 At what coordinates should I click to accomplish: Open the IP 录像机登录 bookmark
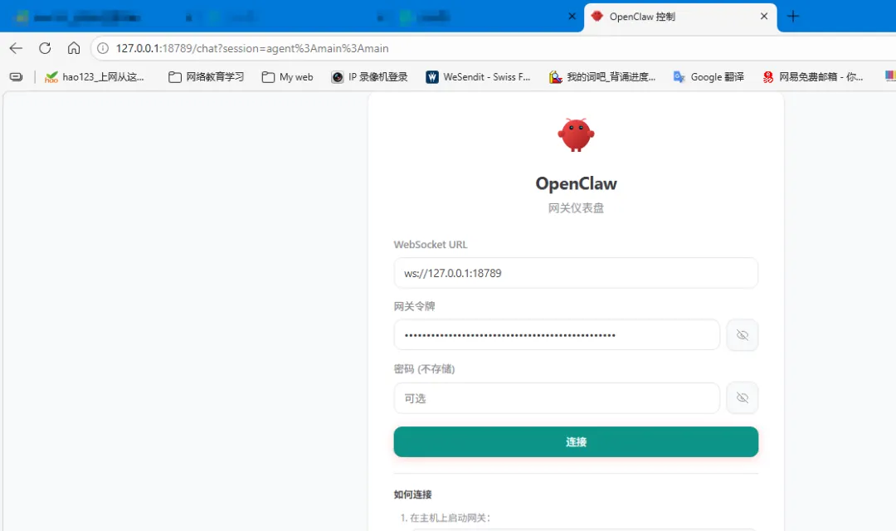point(370,77)
